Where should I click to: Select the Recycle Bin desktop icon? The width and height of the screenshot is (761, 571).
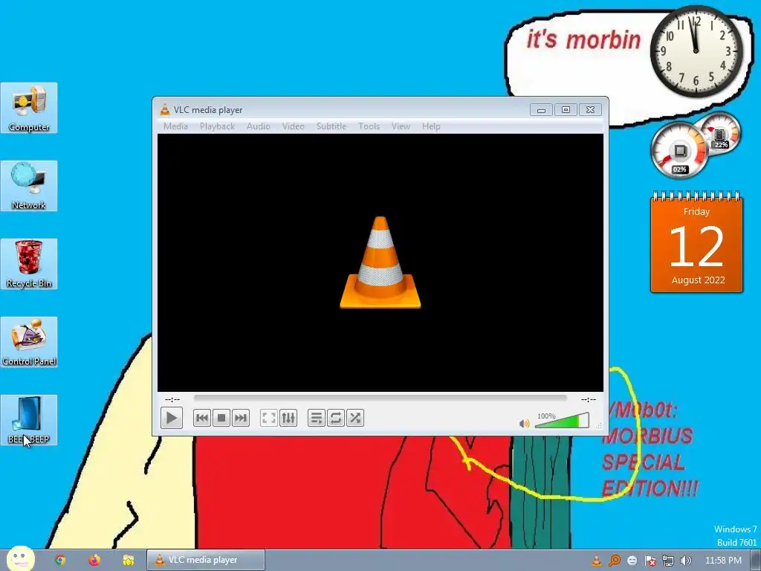point(29,264)
